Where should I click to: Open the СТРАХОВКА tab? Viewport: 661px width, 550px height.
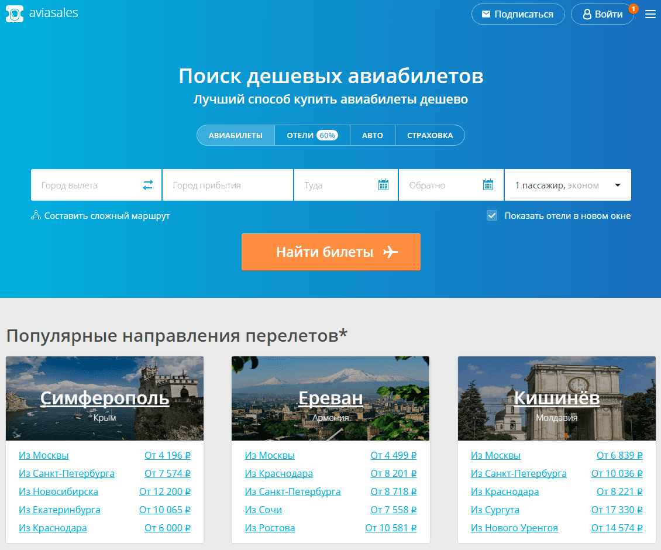pos(430,135)
